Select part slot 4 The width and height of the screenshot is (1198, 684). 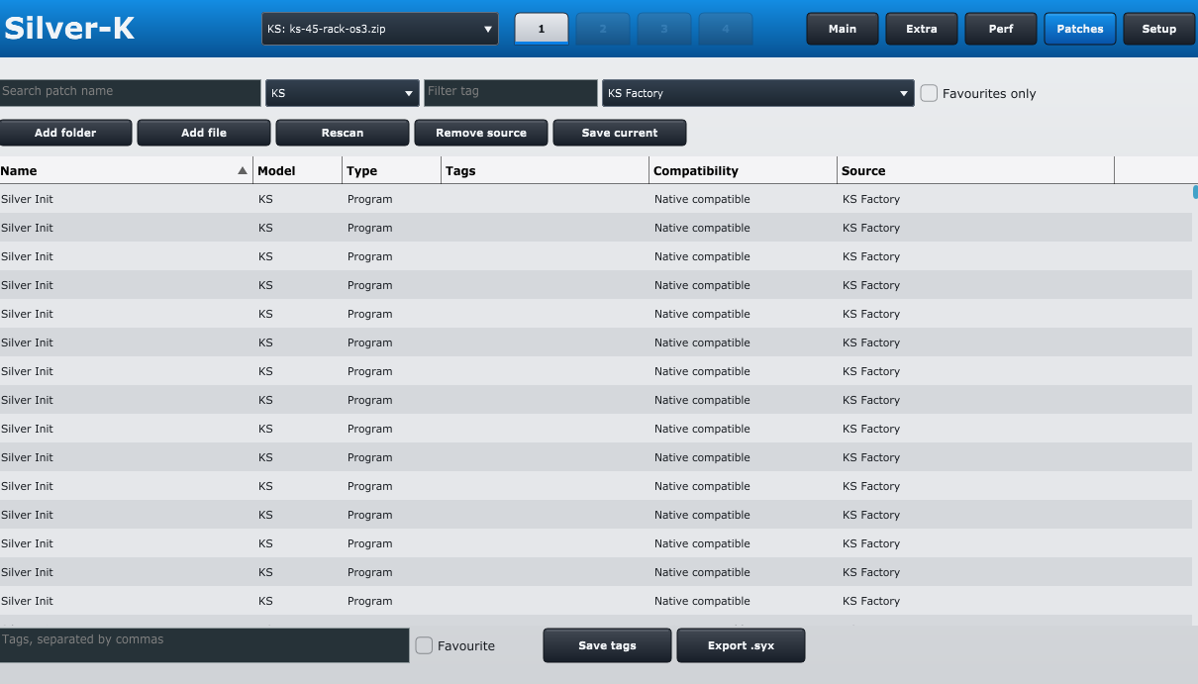point(726,29)
